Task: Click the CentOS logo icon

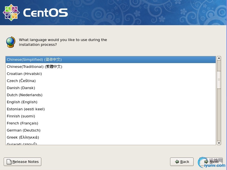Action: click(x=11, y=12)
